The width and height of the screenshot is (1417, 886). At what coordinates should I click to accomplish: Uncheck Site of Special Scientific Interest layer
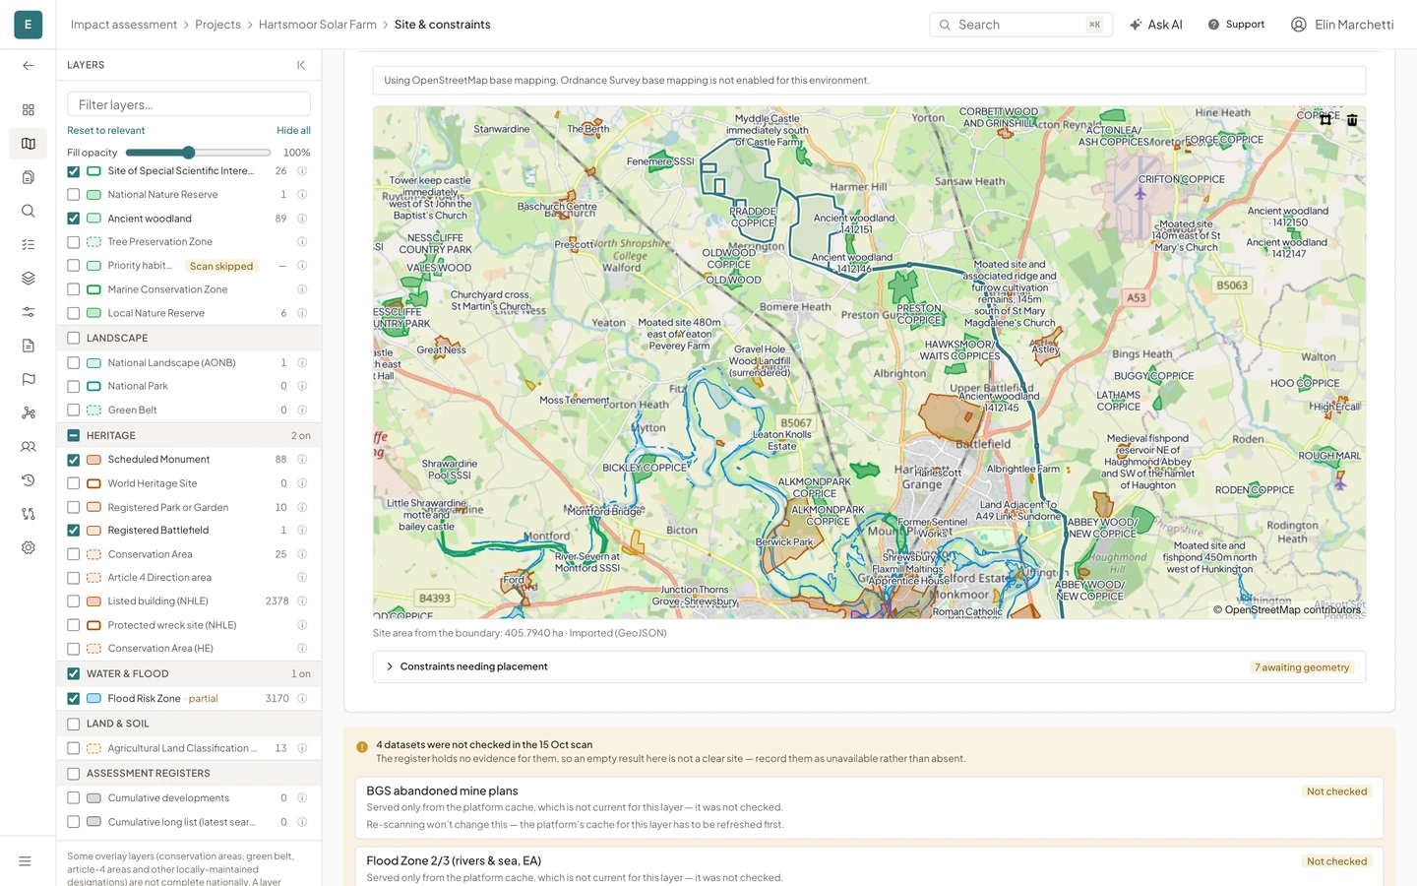pos(74,171)
